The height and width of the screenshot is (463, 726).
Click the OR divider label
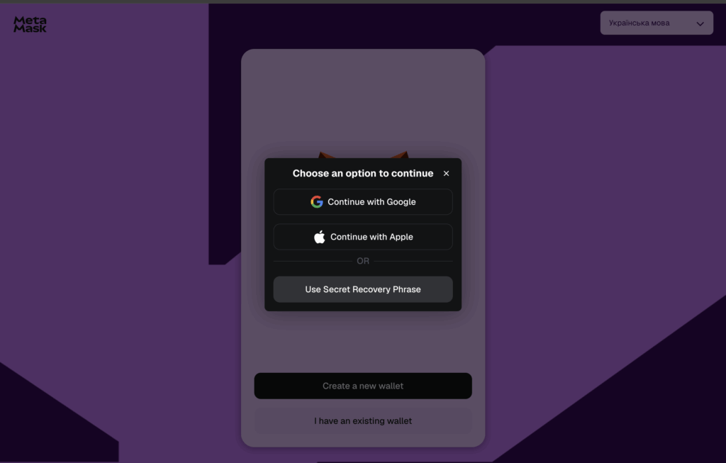(x=363, y=261)
